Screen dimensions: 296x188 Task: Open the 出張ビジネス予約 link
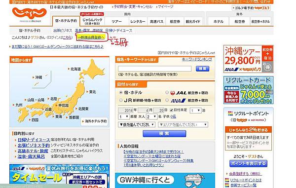pos(34,146)
